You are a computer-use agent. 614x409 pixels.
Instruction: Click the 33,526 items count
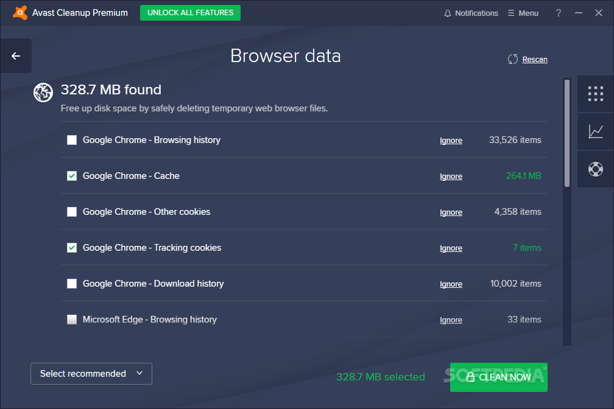515,140
